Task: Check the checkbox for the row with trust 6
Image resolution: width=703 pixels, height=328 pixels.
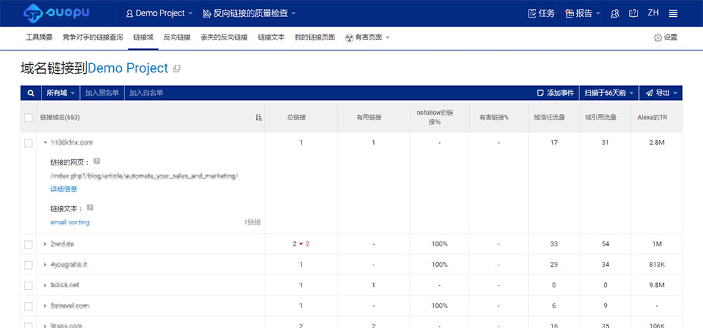Action: point(28,306)
